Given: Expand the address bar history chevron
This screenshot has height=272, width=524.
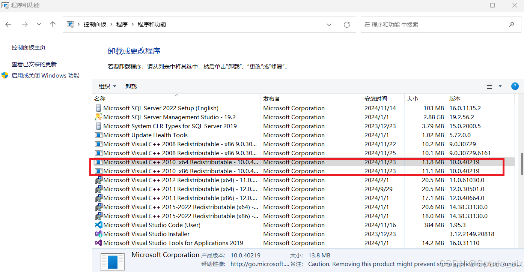Looking at the screenshot, I should tap(329, 24).
